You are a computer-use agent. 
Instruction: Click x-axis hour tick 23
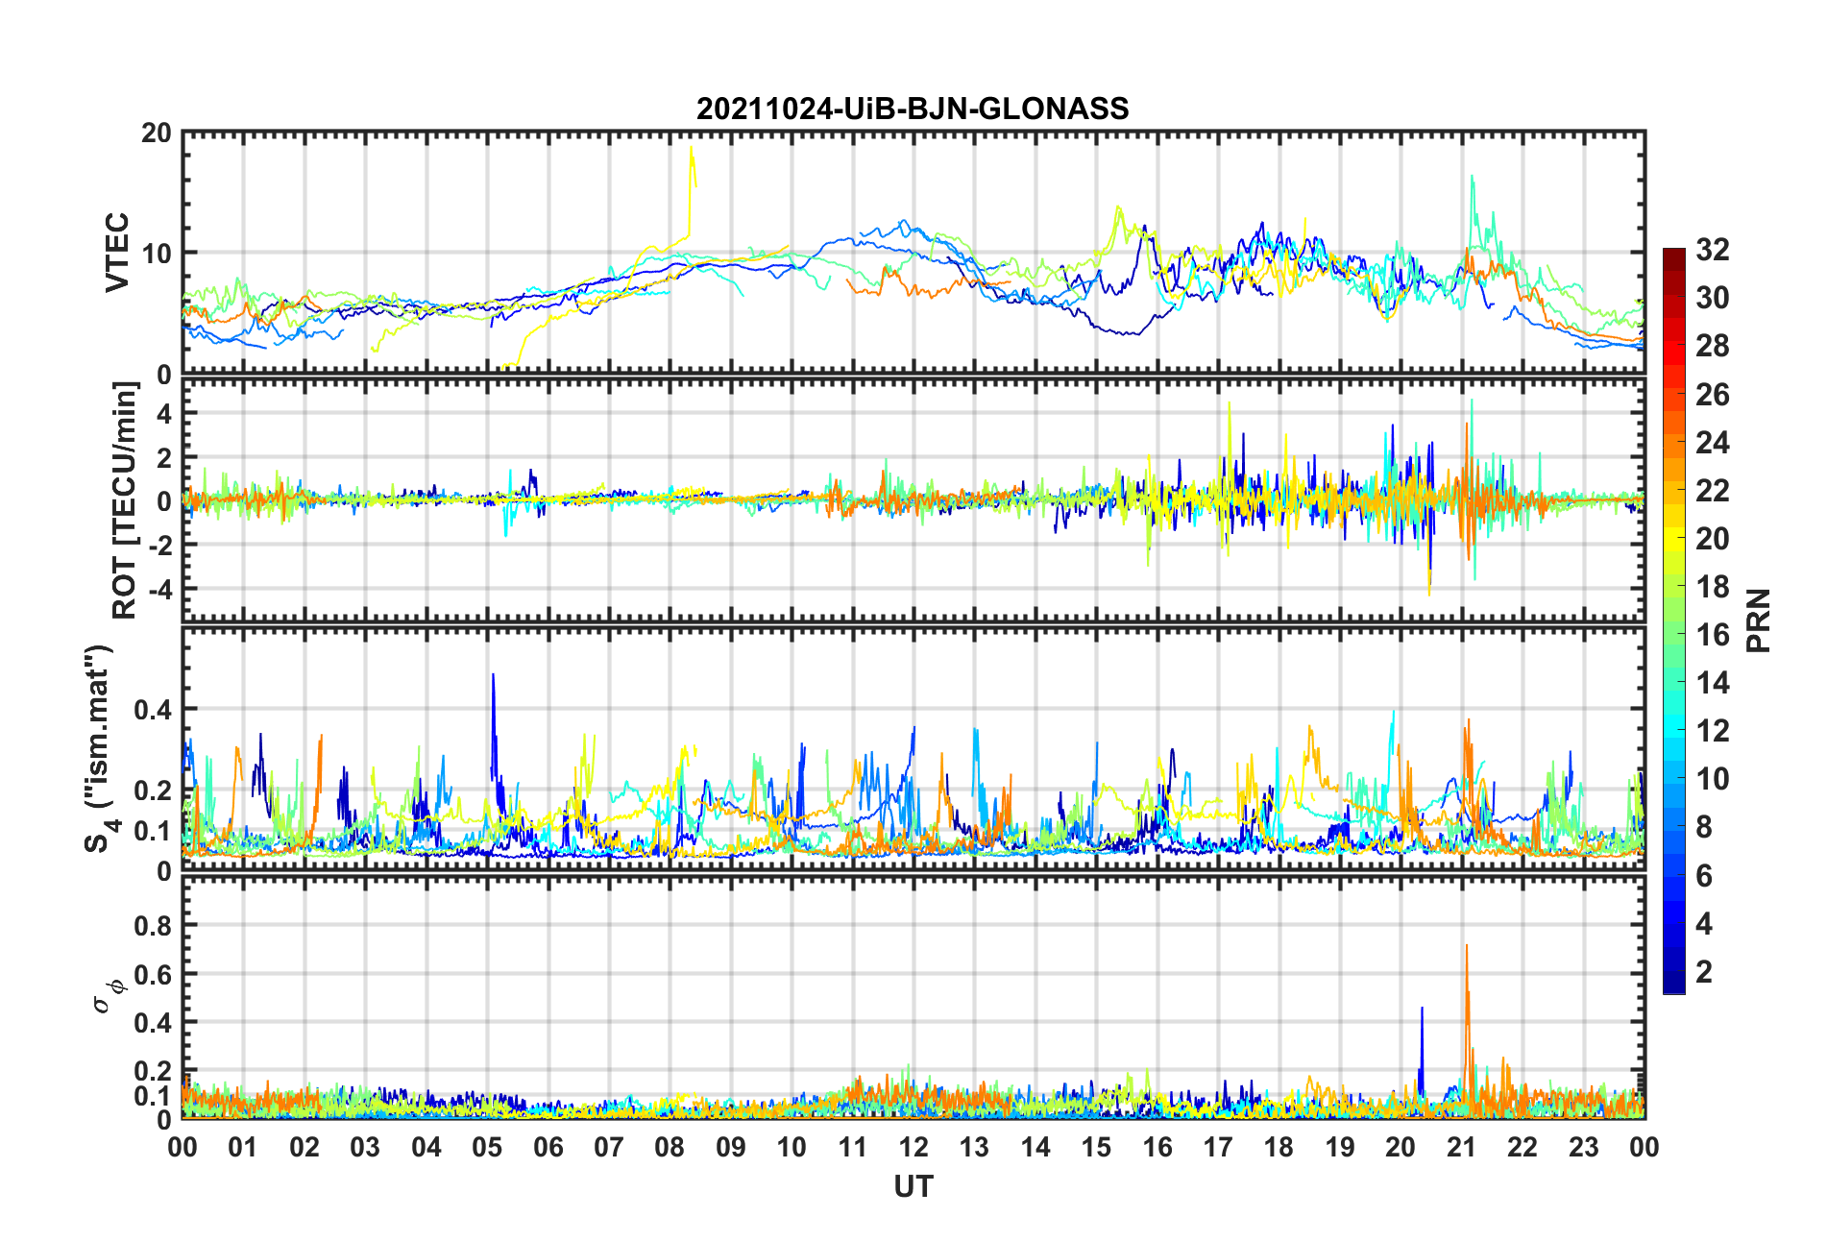tap(1584, 1147)
